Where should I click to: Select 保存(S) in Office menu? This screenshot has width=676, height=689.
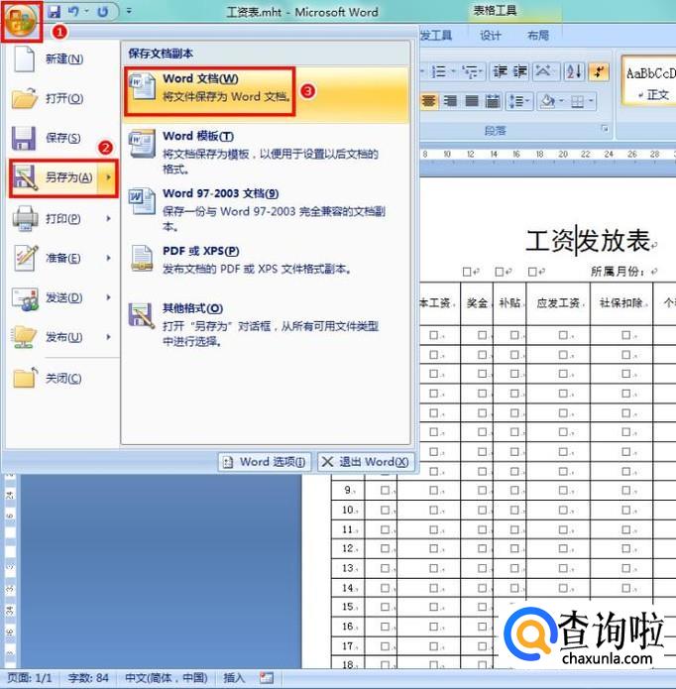(x=62, y=138)
